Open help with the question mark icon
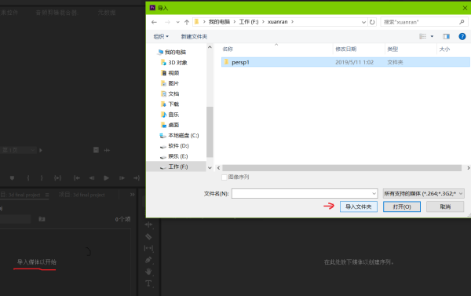 (x=462, y=36)
